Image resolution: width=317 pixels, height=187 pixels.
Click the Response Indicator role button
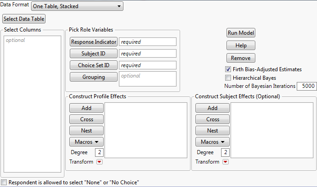tap(93, 42)
